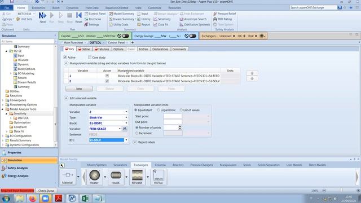Toggle Active checkbox for variable row 1
The height and width of the screenshot is (203, 361).
[x=107, y=76]
